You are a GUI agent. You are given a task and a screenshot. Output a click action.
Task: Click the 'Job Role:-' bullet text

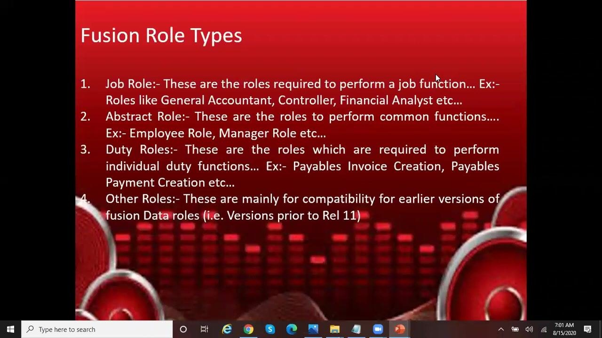click(133, 84)
